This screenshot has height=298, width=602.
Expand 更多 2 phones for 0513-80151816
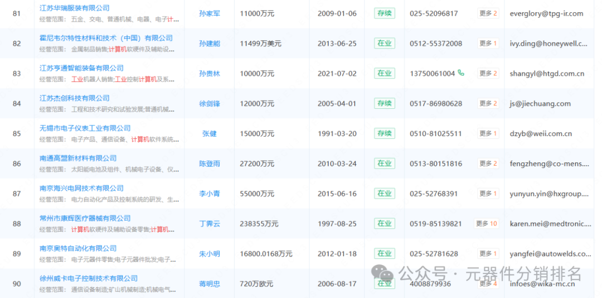488,163
